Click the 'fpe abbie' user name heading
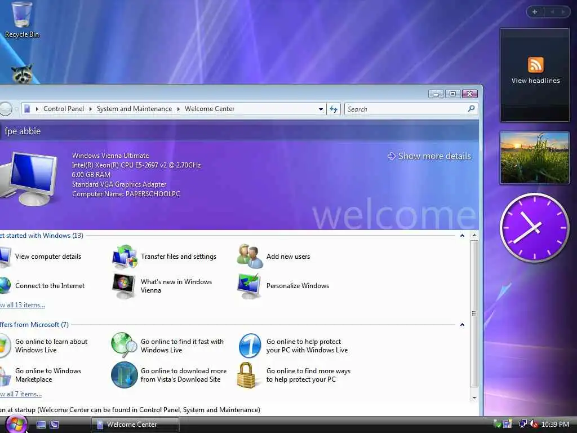The height and width of the screenshot is (433, 577). tap(23, 131)
